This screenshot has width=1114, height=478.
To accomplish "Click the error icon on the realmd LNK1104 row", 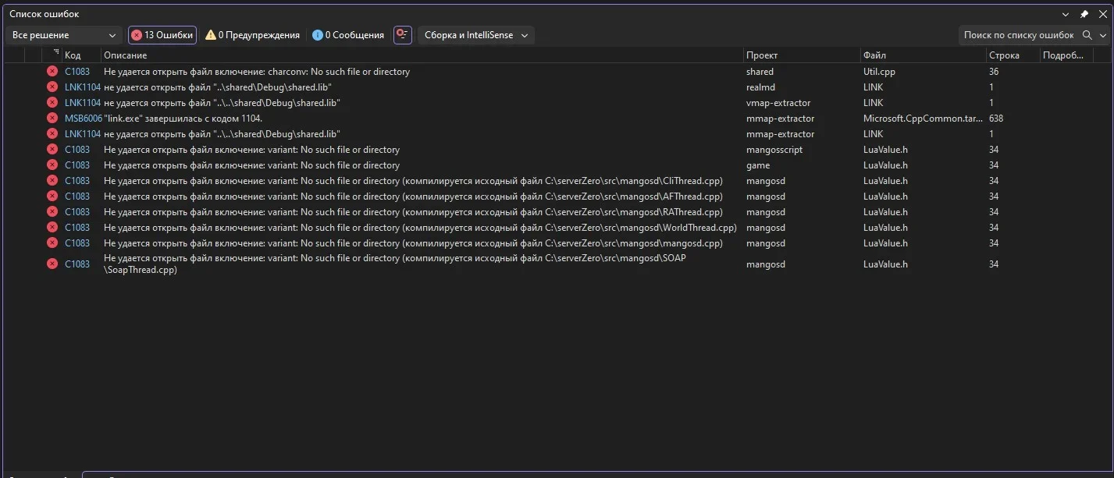I will [52, 87].
